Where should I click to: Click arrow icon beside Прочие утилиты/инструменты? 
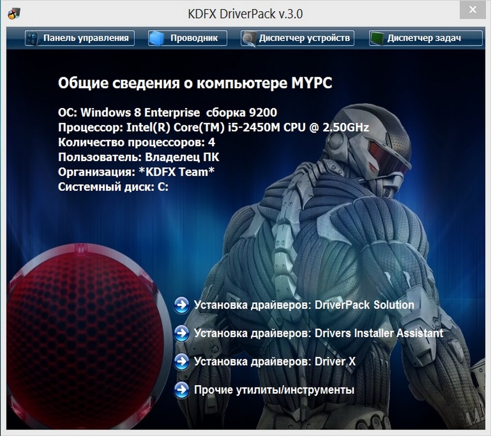pos(182,390)
